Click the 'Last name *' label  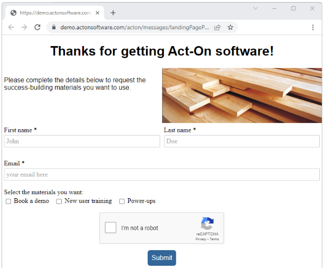tap(180, 130)
